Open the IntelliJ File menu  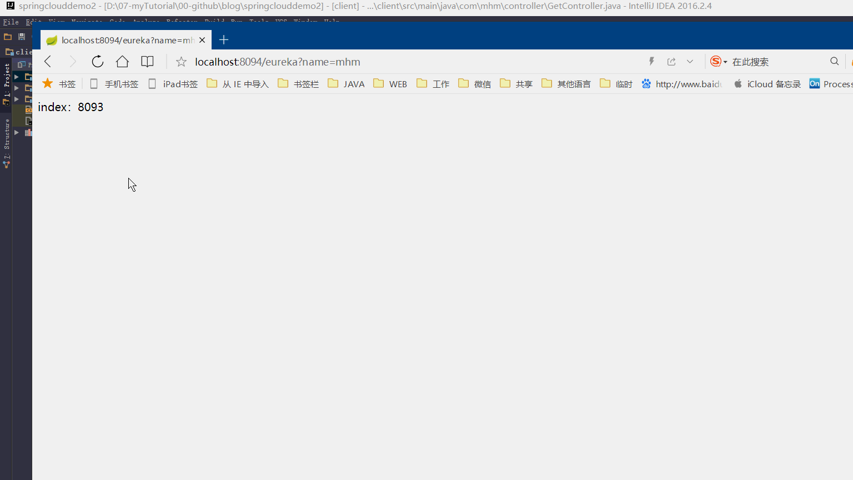(x=11, y=22)
